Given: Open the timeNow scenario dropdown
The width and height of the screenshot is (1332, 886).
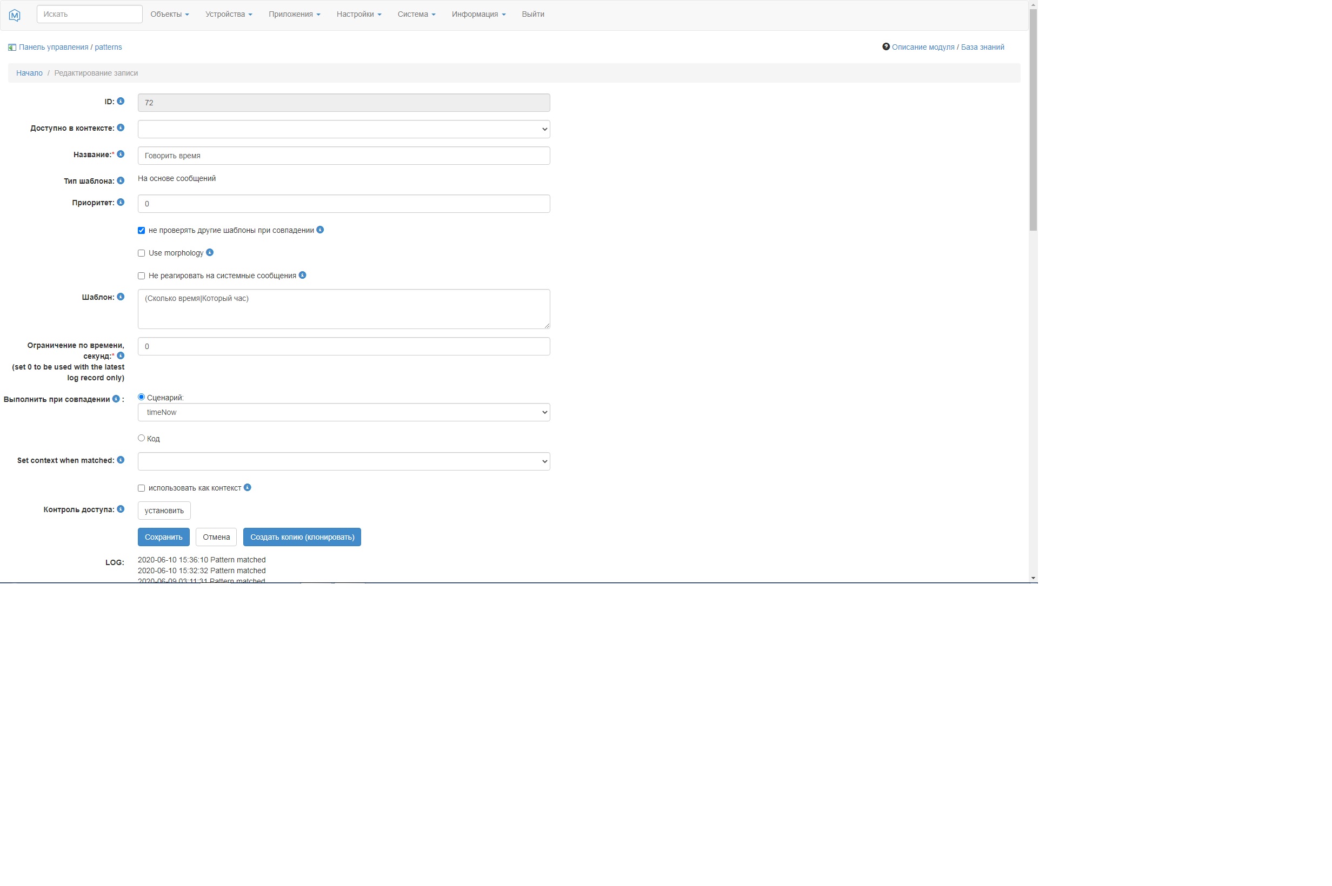Looking at the screenshot, I should coord(343,412).
